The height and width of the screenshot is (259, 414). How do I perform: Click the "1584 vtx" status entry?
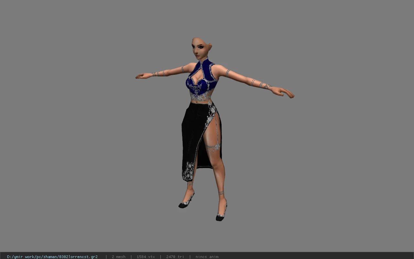[x=146, y=257]
